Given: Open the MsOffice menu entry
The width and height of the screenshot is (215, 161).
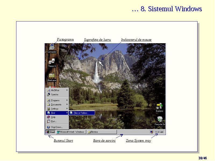Looking at the screenshot, I should (x=57, y=90).
